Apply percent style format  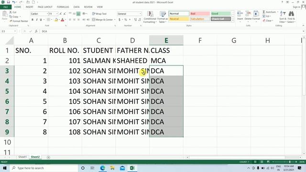(x=126, y=20)
